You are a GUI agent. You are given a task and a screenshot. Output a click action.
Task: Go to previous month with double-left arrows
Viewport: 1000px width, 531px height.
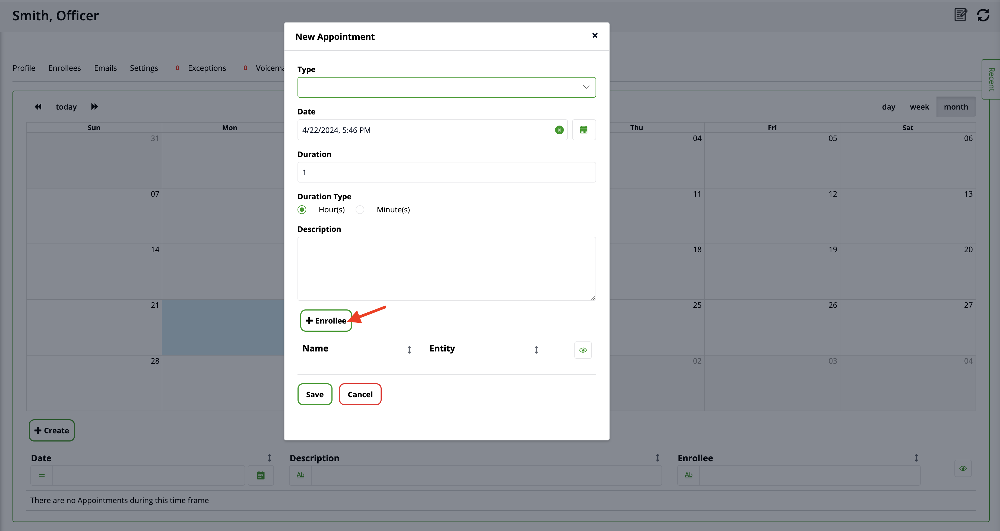[x=38, y=107]
